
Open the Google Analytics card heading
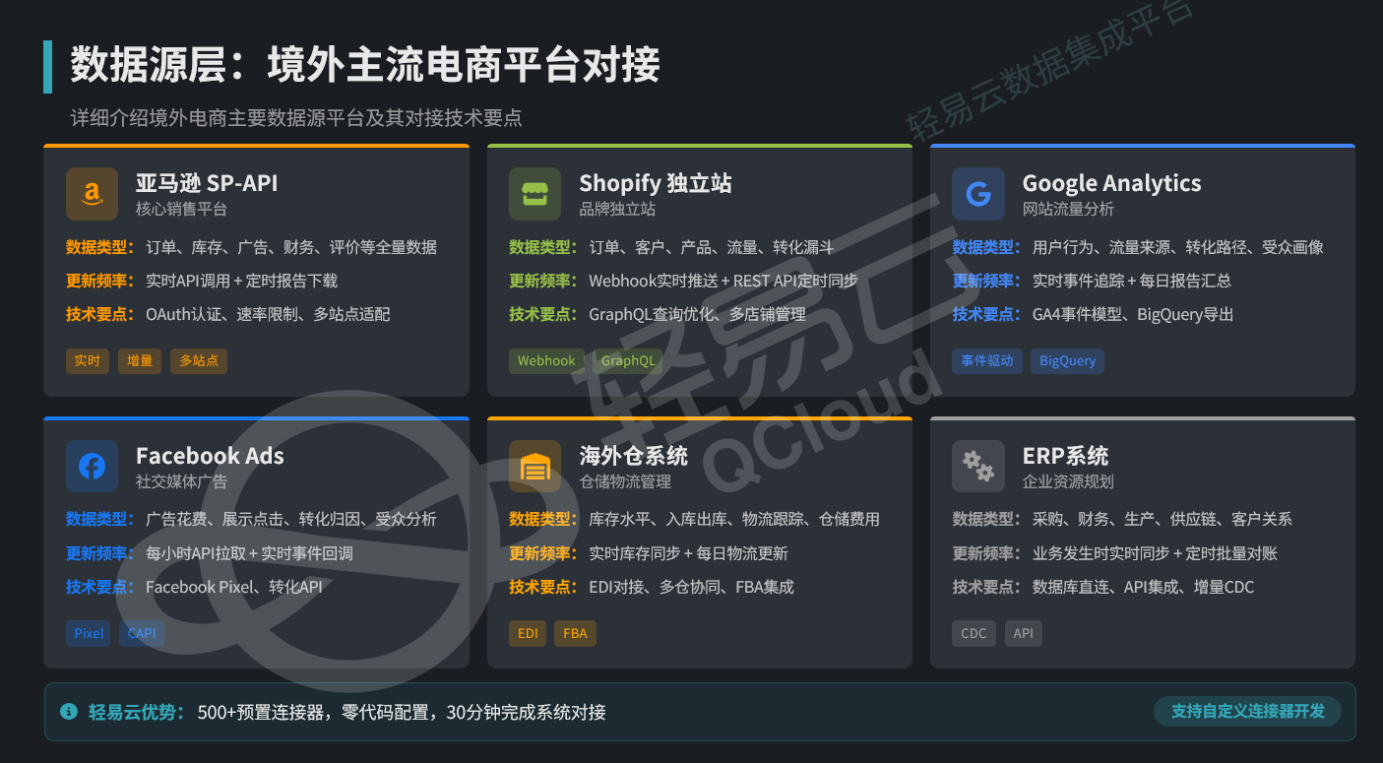tap(1111, 183)
